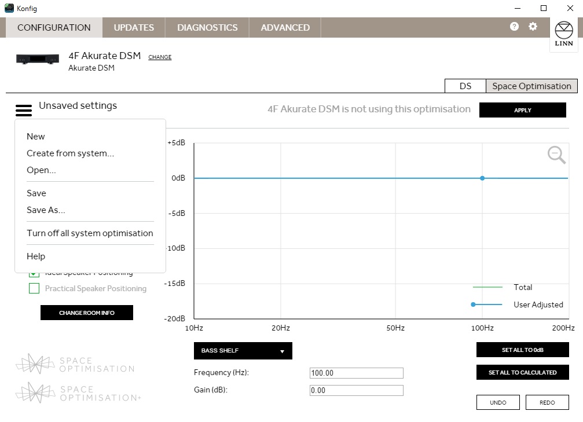
Task: Click the Konfig app icon in title bar
Action: (x=9, y=8)
